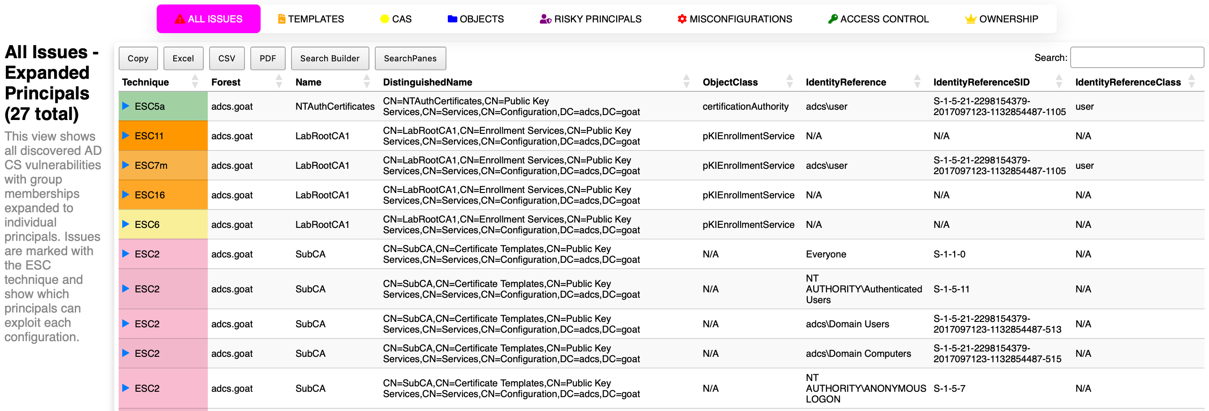Click the yellow CAs seal icon
The width and height of the screenshot is (1209, 411).
384,19
